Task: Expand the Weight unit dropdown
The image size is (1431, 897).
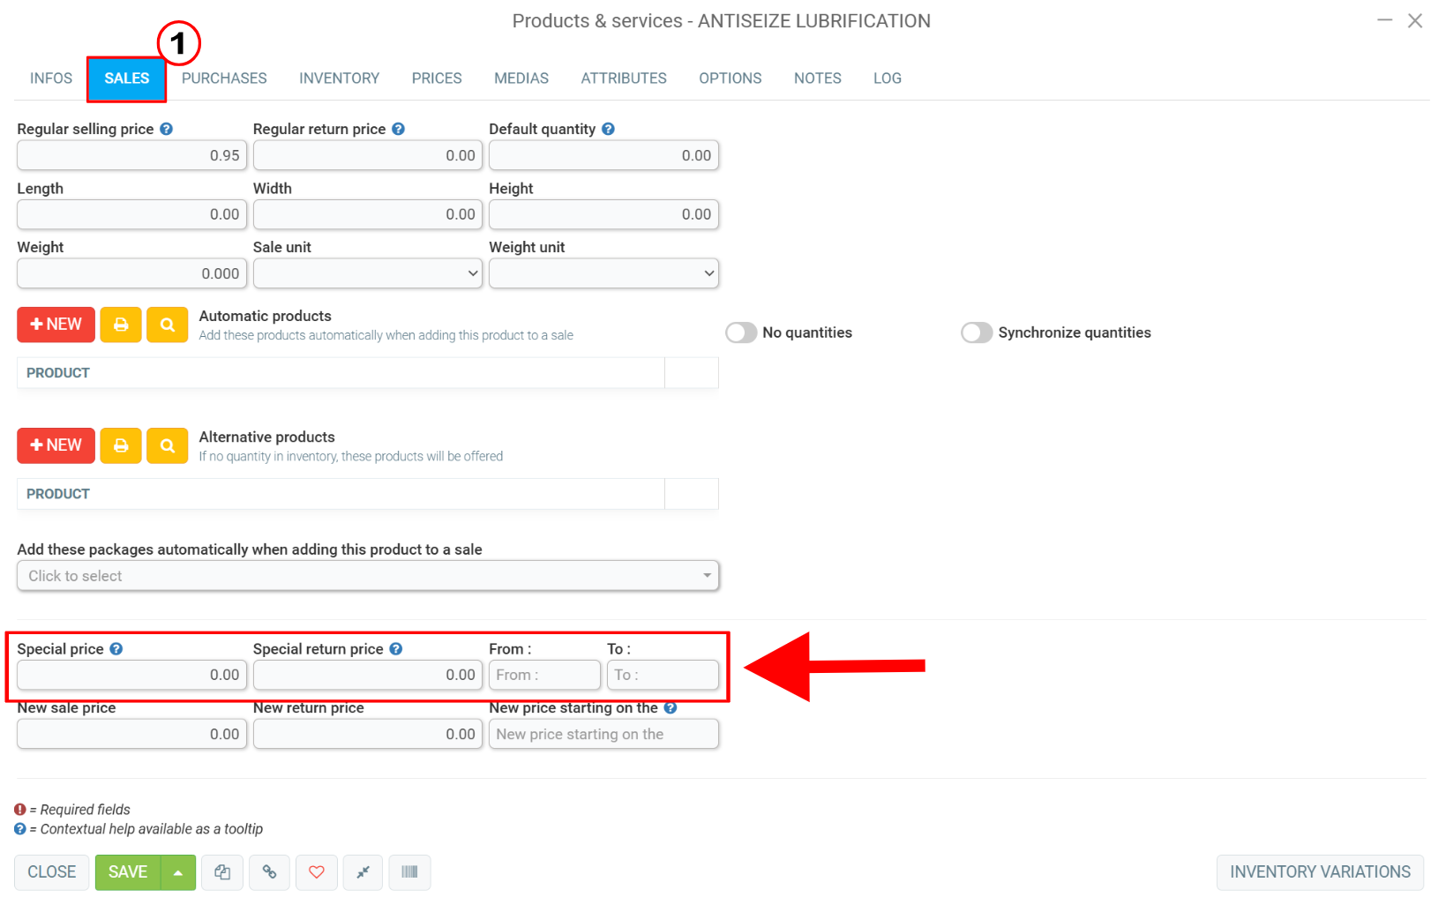Action: pos(603,273)
